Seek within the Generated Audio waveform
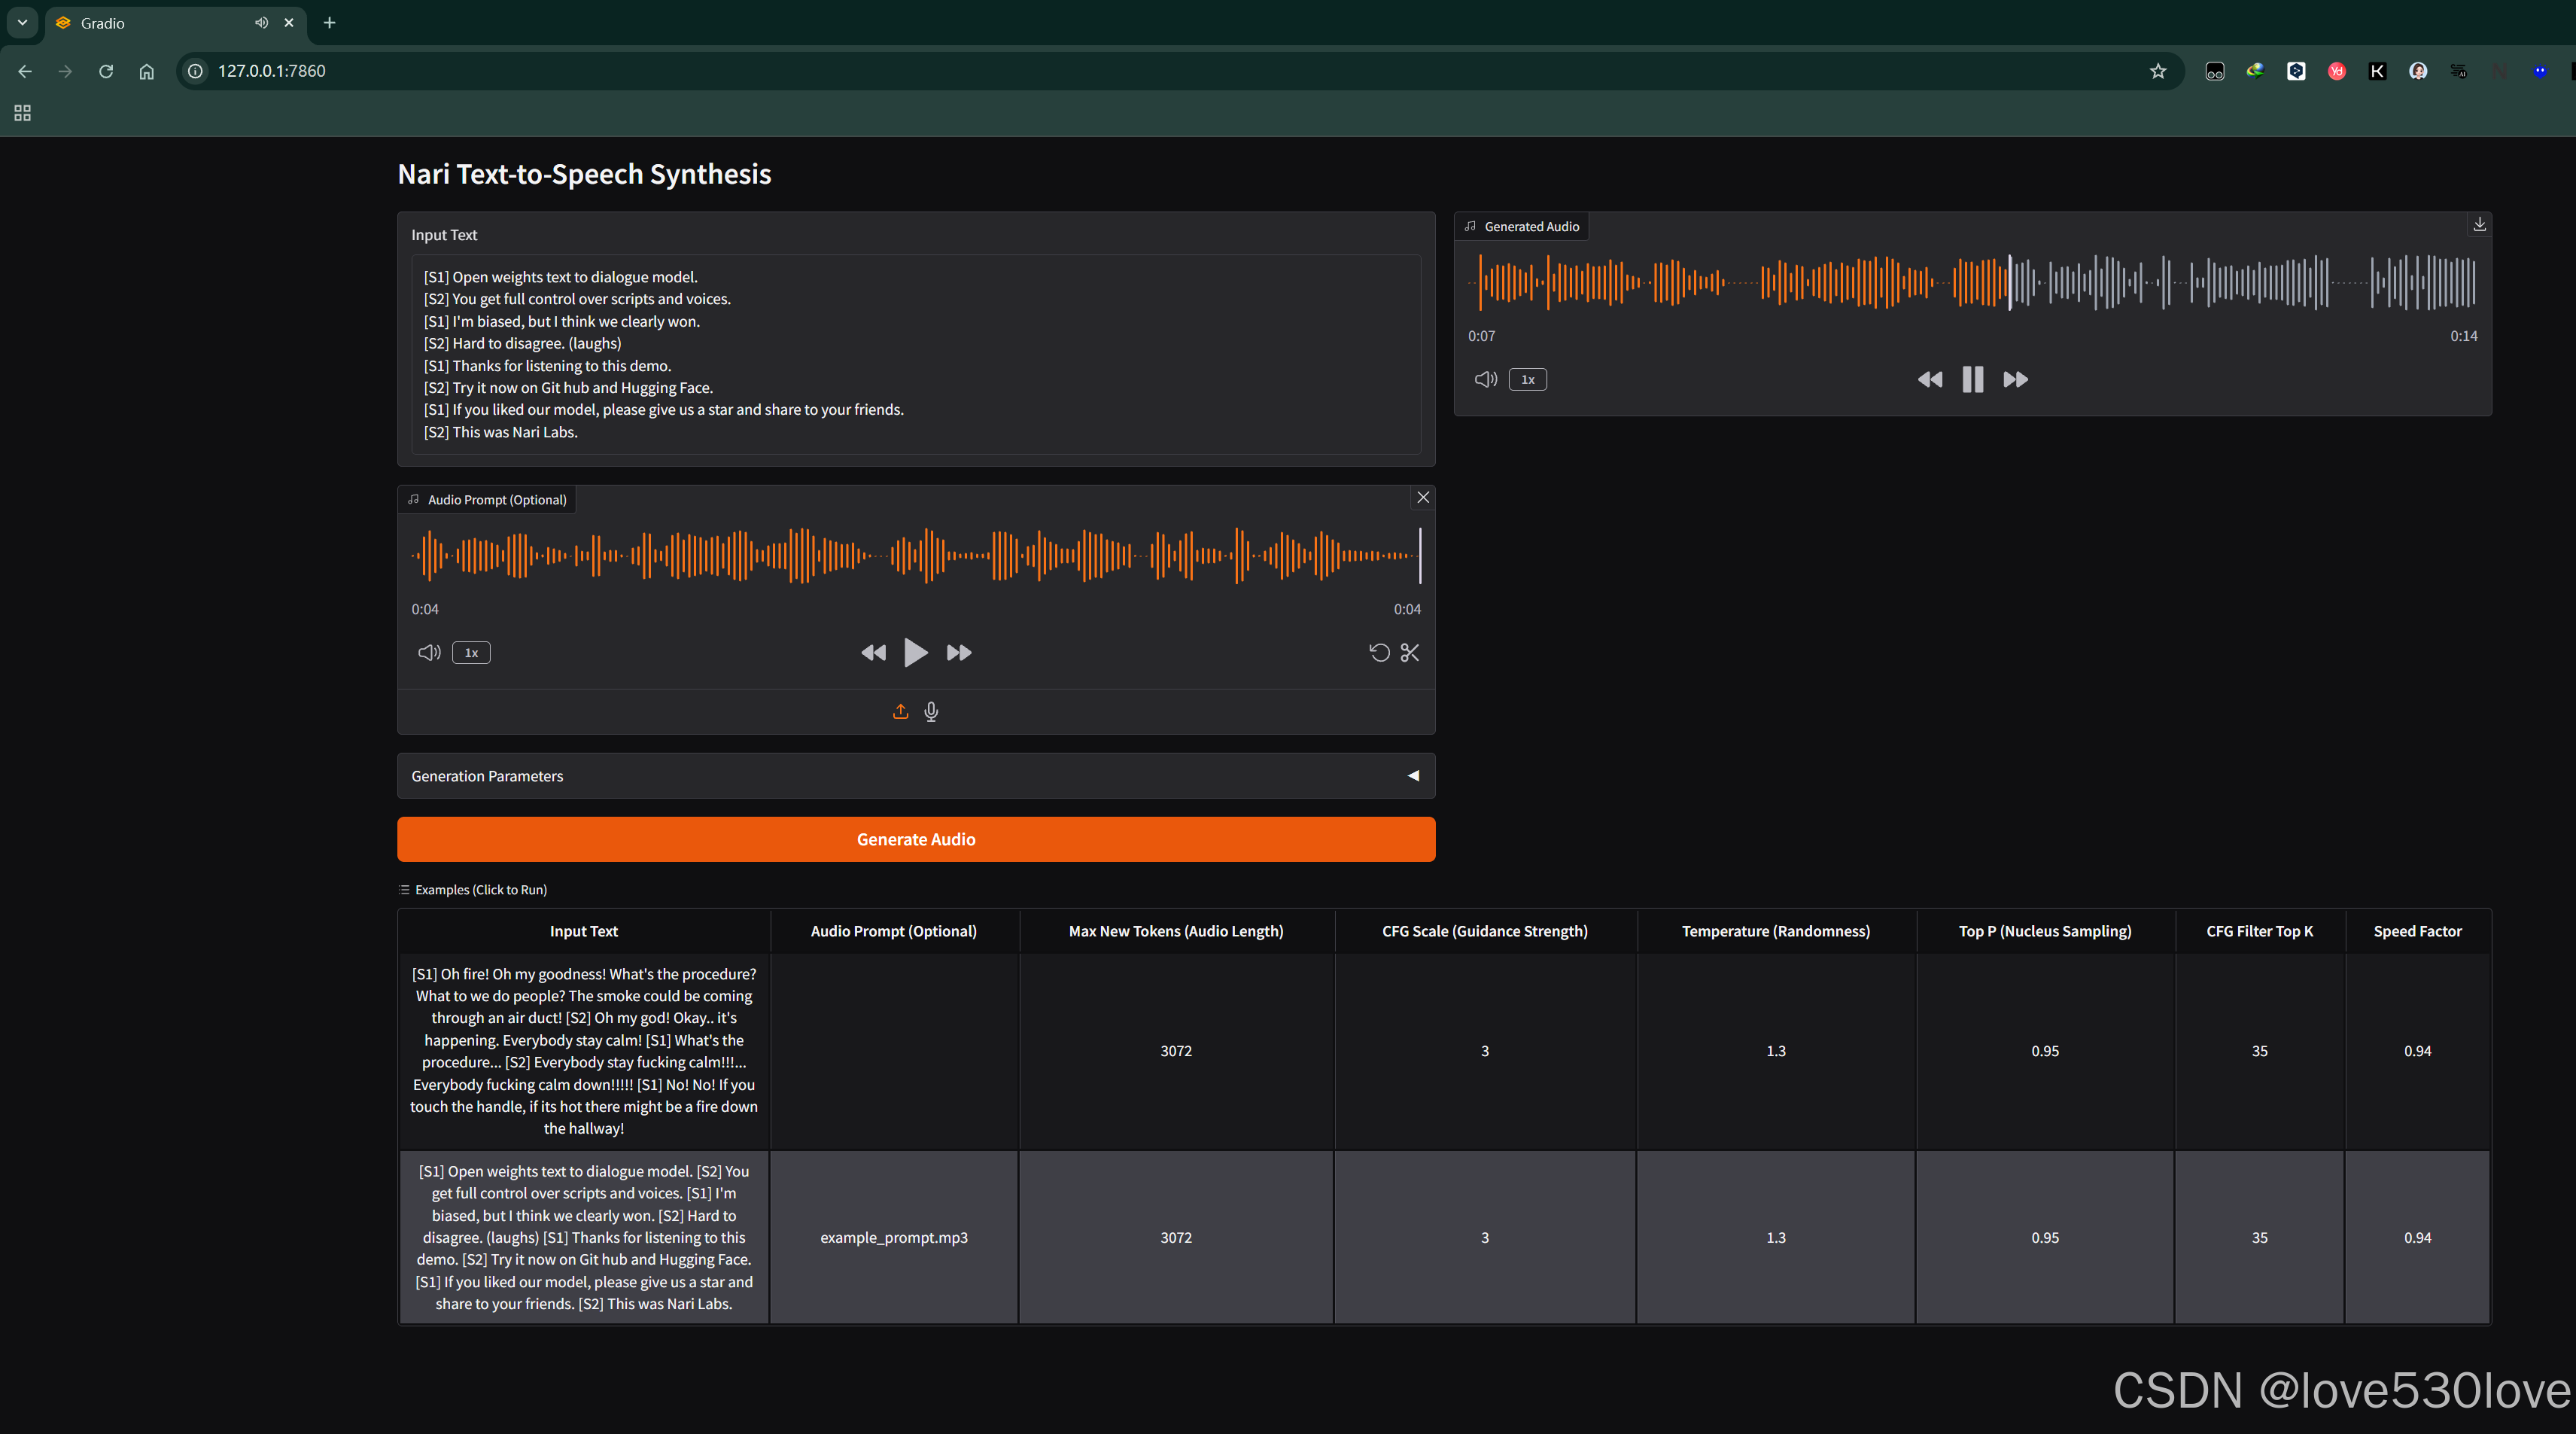Image resolution: width=2576 pixels, height=1434 pixels. [2250, 282]
